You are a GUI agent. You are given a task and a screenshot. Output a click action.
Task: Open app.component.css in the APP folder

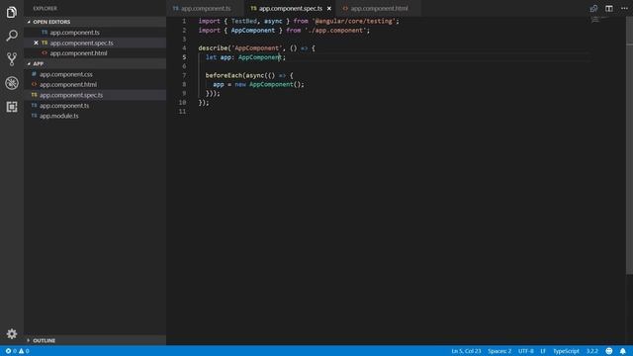(95, 74)
